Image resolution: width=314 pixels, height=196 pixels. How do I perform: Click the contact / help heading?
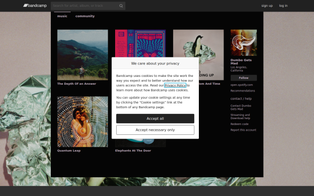click(x=241, y=99)
